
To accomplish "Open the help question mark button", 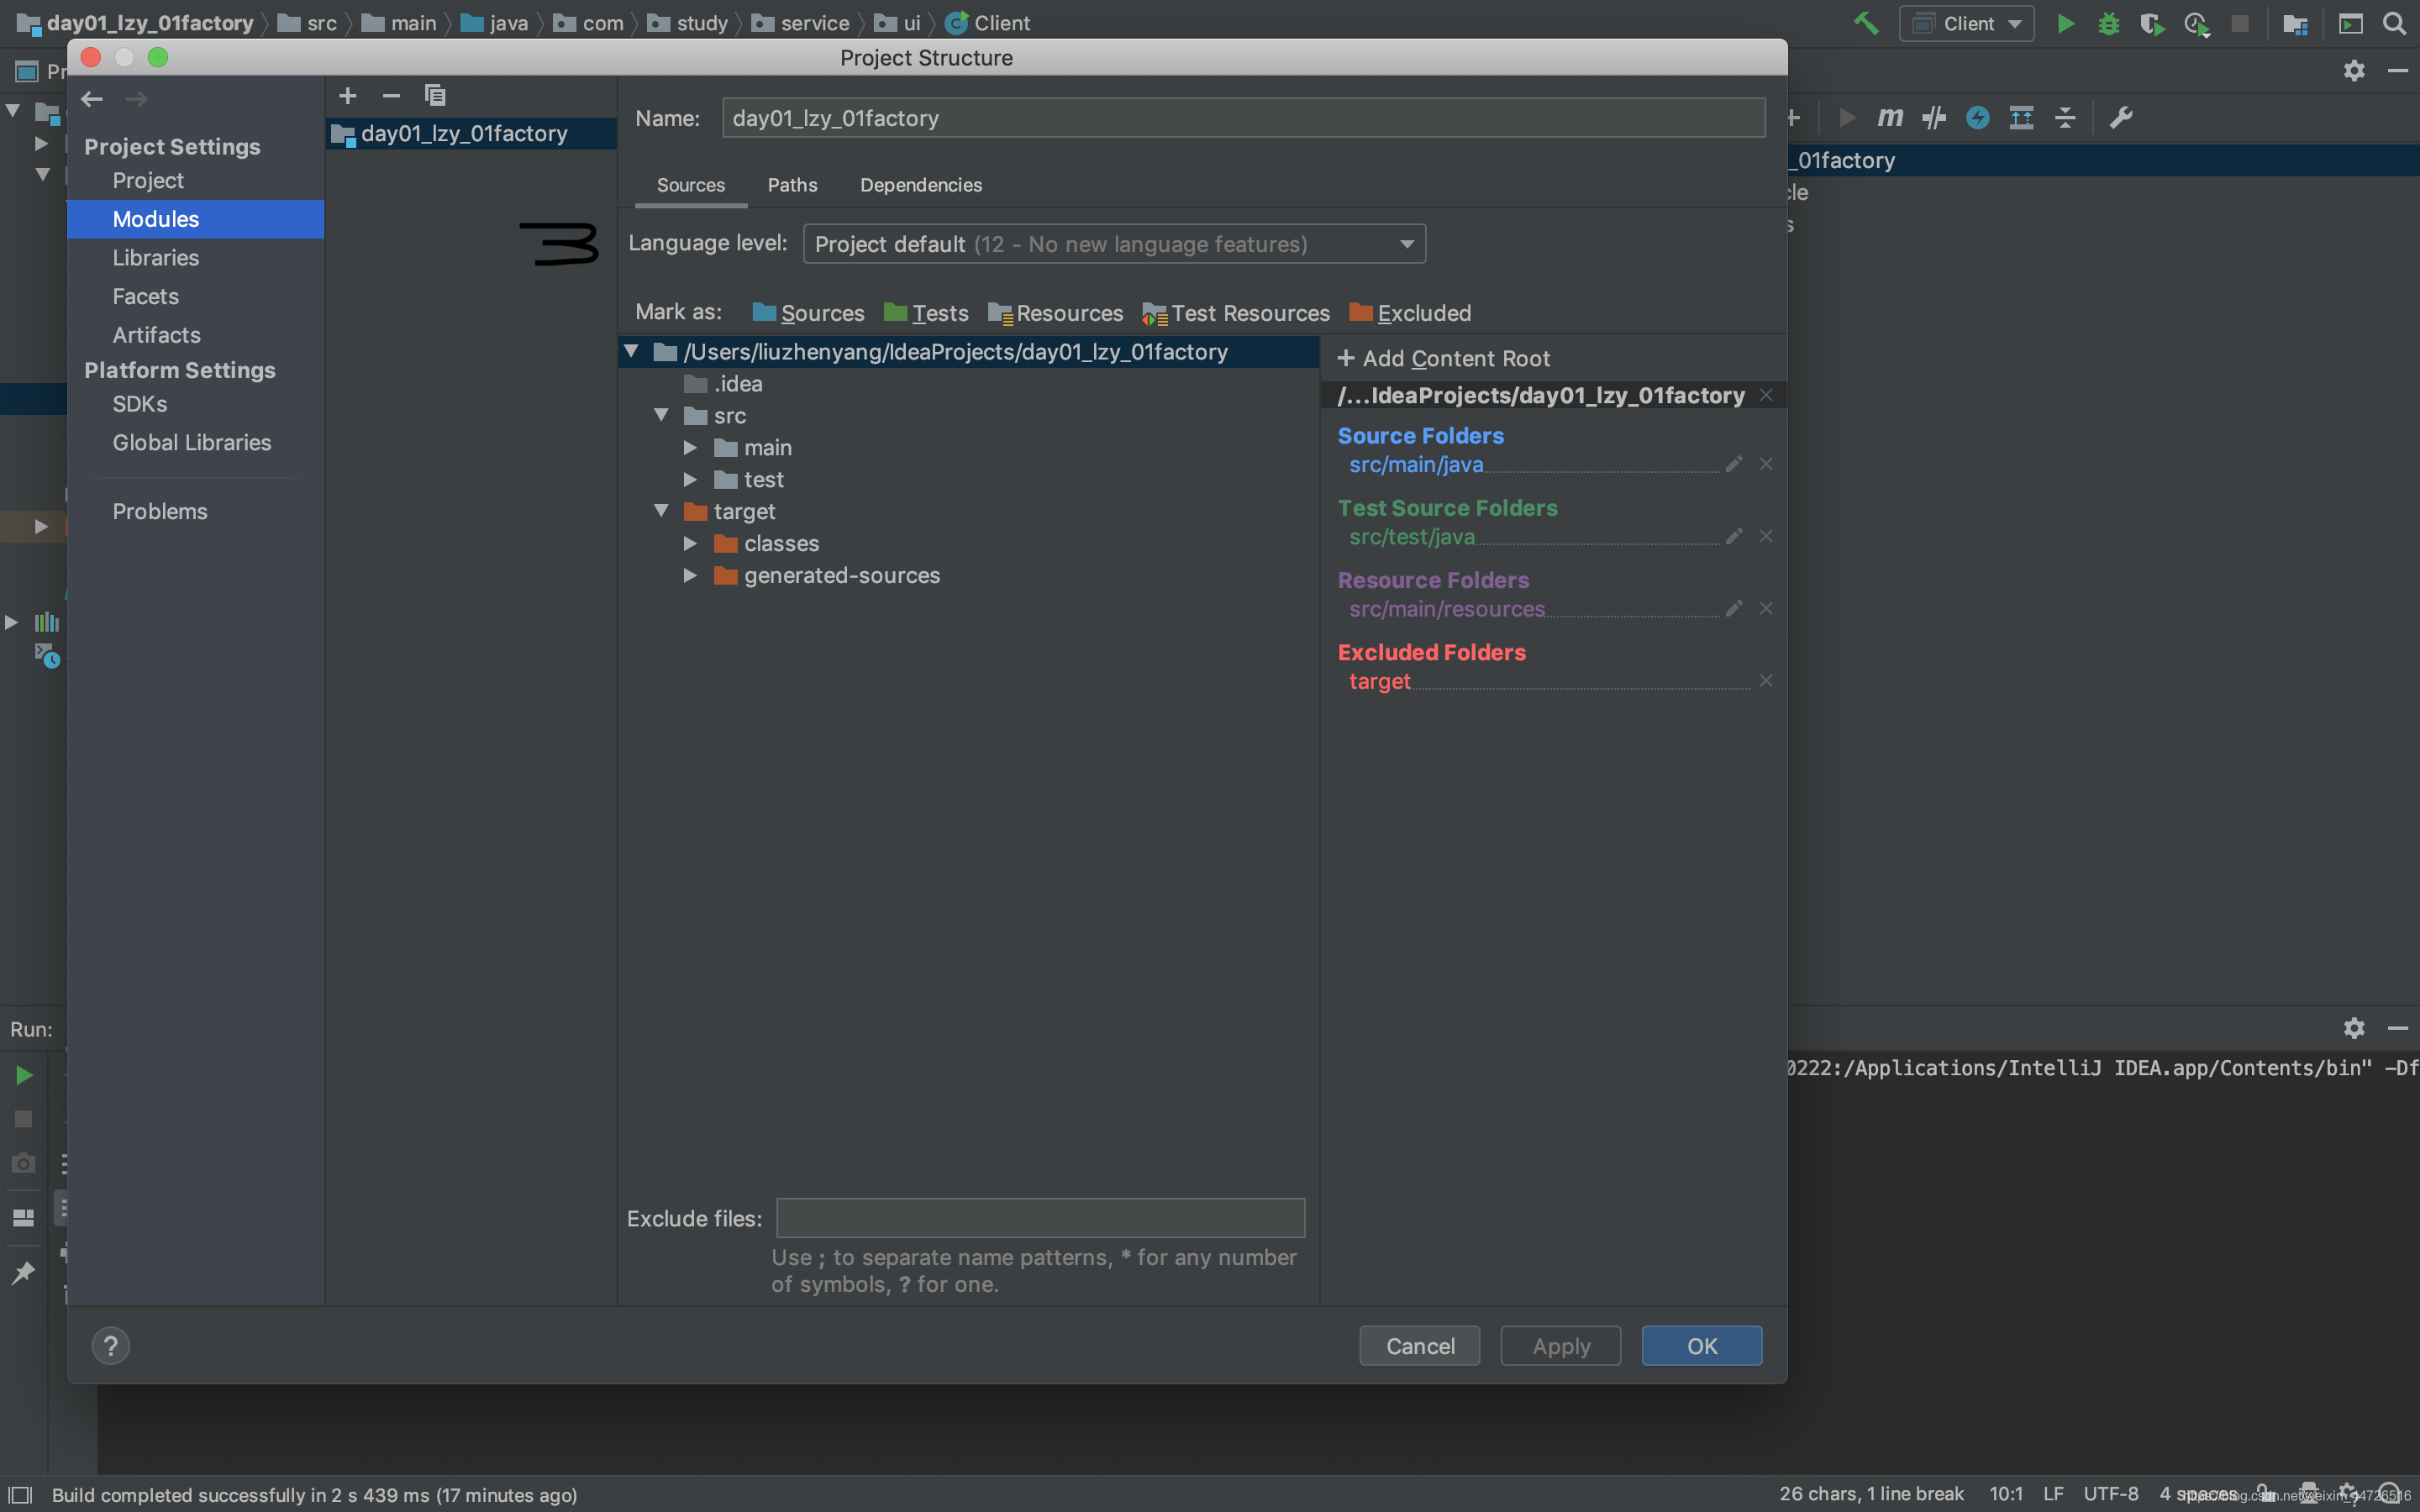I will 111,1345.
